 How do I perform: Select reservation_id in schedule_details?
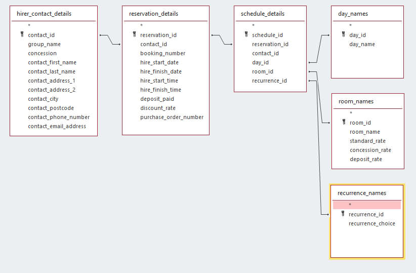click(x=270, y=44)
